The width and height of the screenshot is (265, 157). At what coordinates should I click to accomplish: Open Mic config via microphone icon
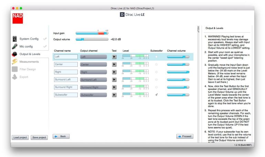[x=14, y=46]
